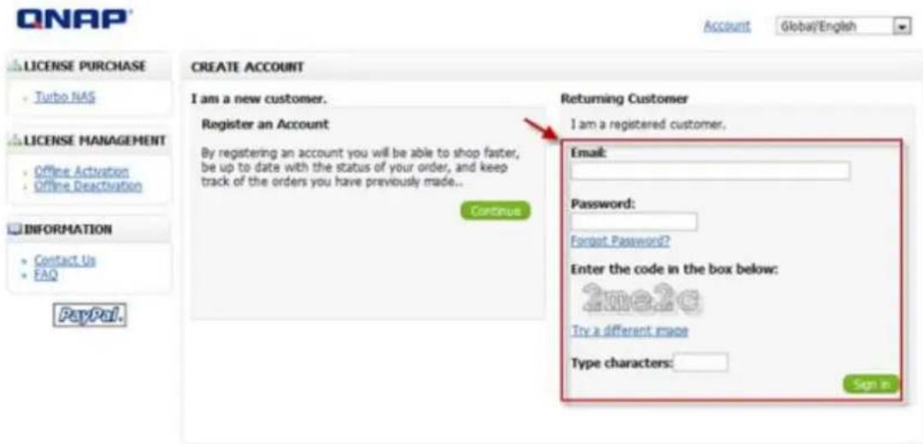Open the Account link at top
This screenshot has height=444, width=923.
pyautogui.click(x=727, y=26)
